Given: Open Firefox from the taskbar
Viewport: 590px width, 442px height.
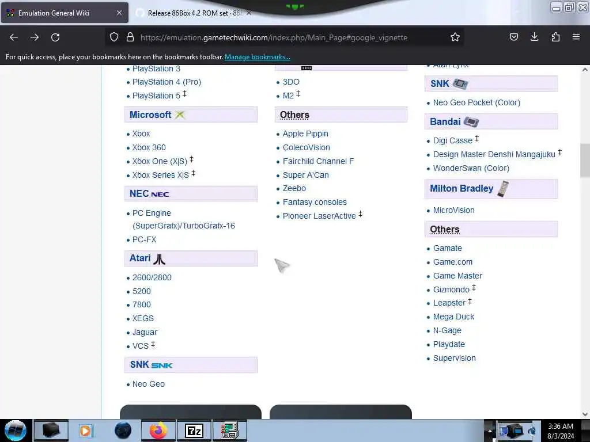Looking at the screenshot, I should tap(158, 430).
